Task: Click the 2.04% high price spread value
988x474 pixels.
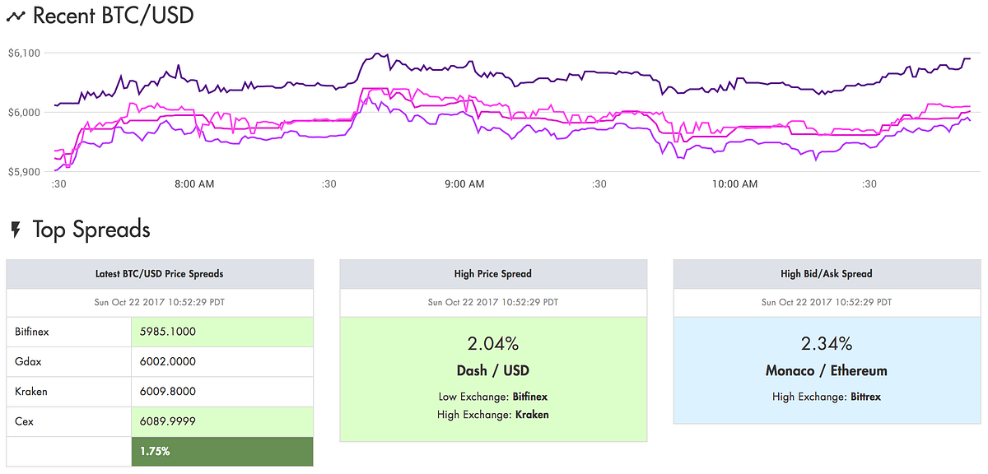Action: [x=493, y=343]
